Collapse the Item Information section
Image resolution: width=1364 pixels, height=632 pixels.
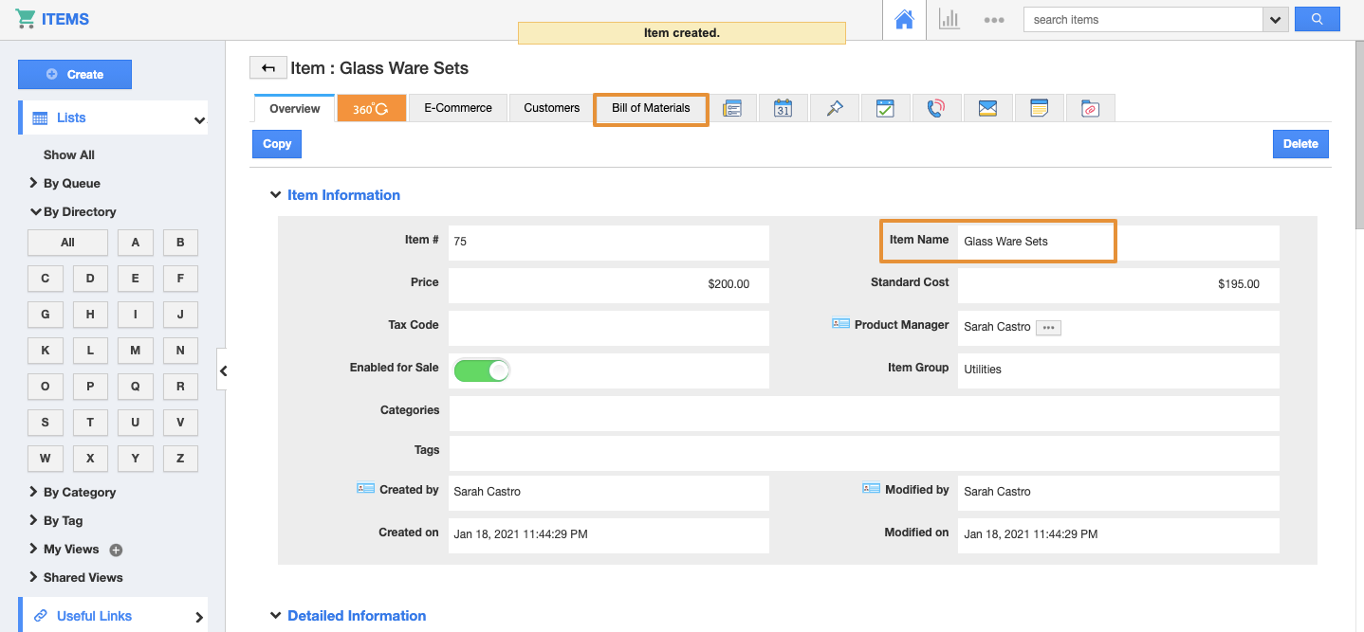tap(276, 195)
